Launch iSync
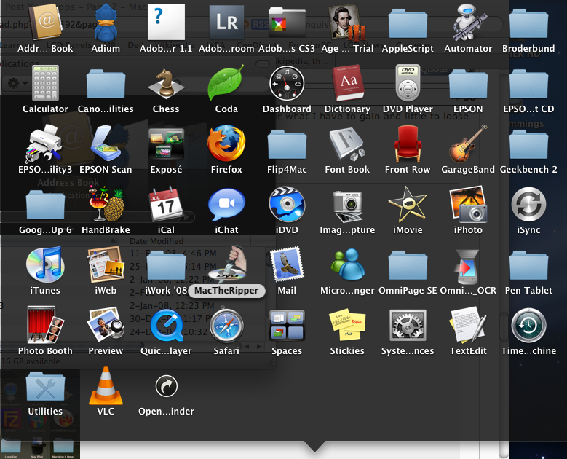The image size is (567, 459). tap(528, 204)
